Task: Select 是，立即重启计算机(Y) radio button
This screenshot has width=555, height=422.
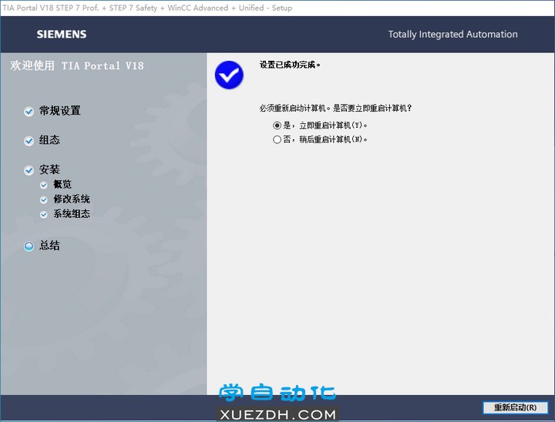Action: (277, 126)
